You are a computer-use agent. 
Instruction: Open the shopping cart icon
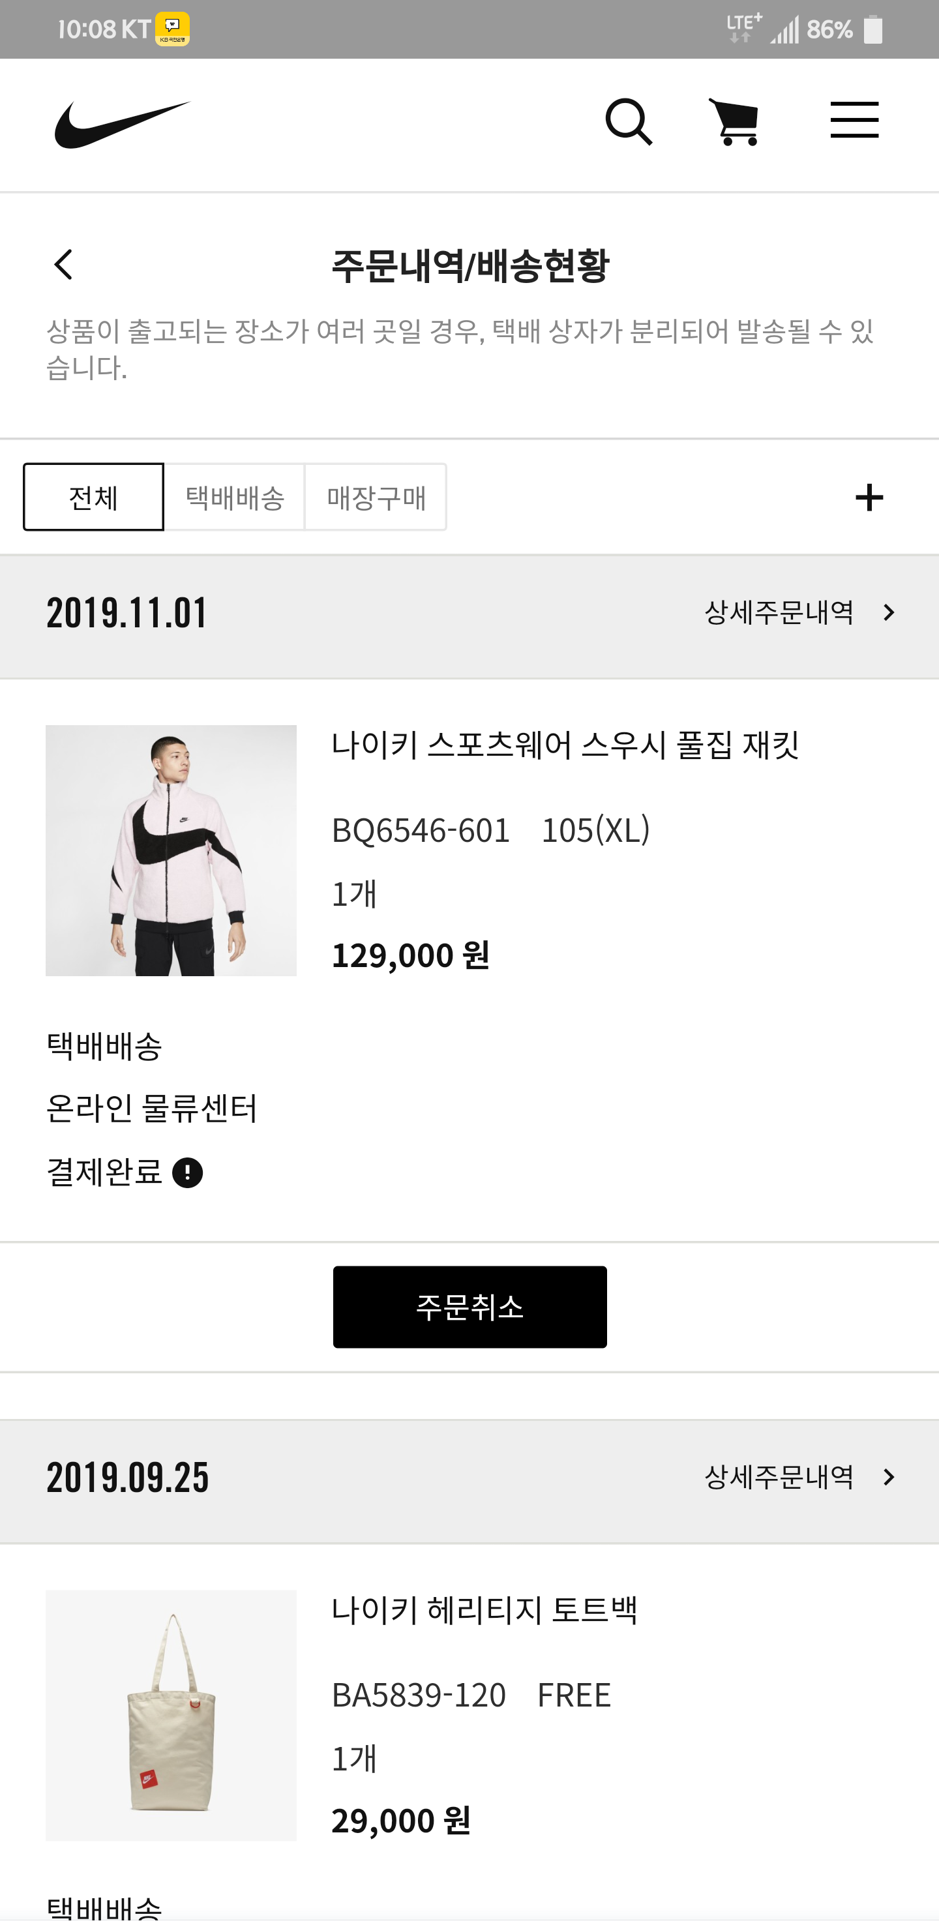(x=734, y=122)
